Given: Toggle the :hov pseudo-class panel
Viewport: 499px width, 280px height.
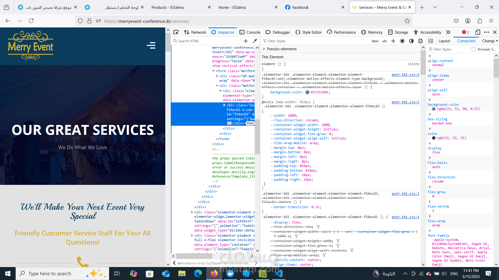Looking at the screenshot, I should click(x=375, y=41).
